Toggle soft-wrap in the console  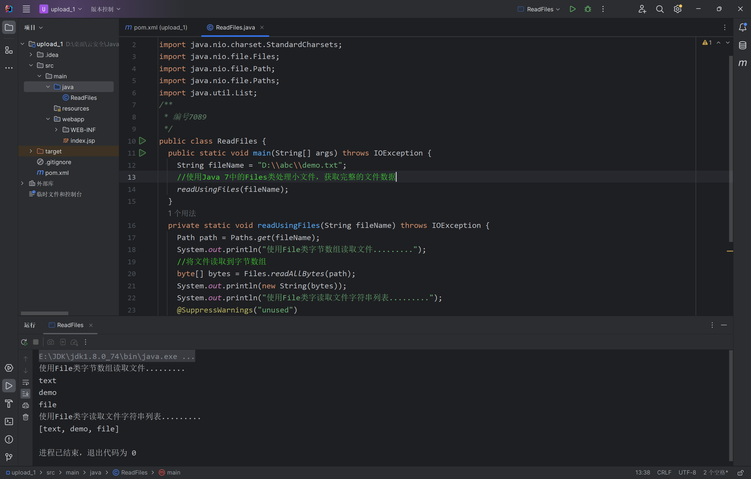click(26, 382)
